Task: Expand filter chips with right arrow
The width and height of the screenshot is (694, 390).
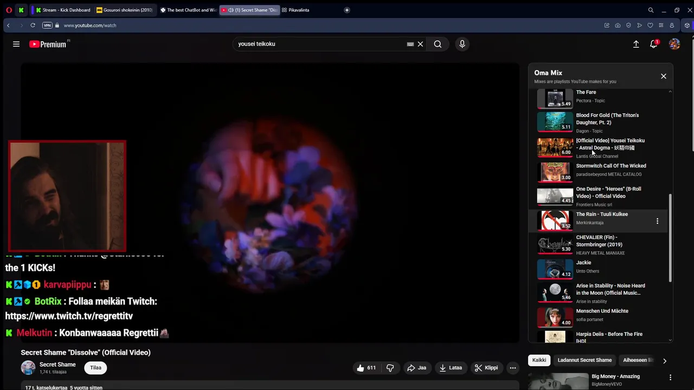Action: [664, 361]
